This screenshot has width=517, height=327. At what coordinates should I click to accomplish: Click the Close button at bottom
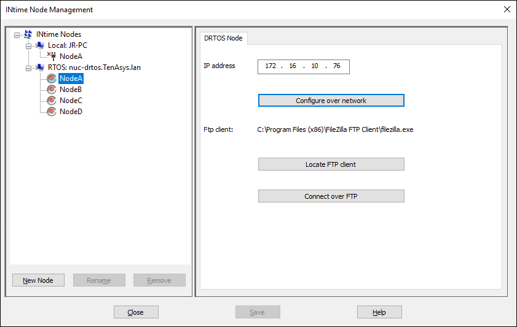(136, 312)
